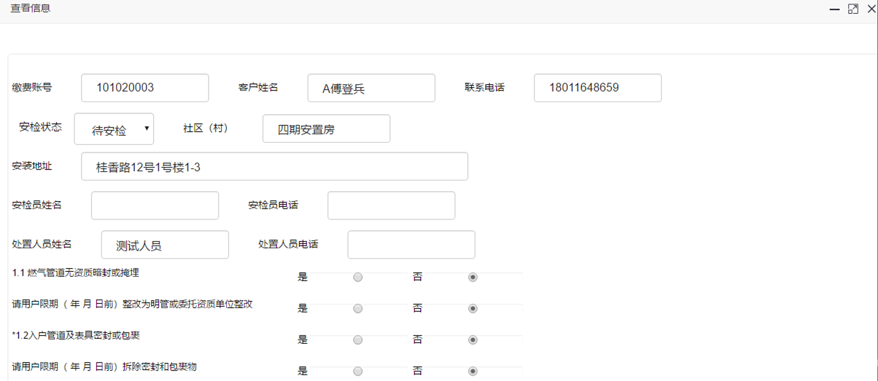878x381 pixels.
Task: Click the 查看信息 dialog title
Action: 30,8
